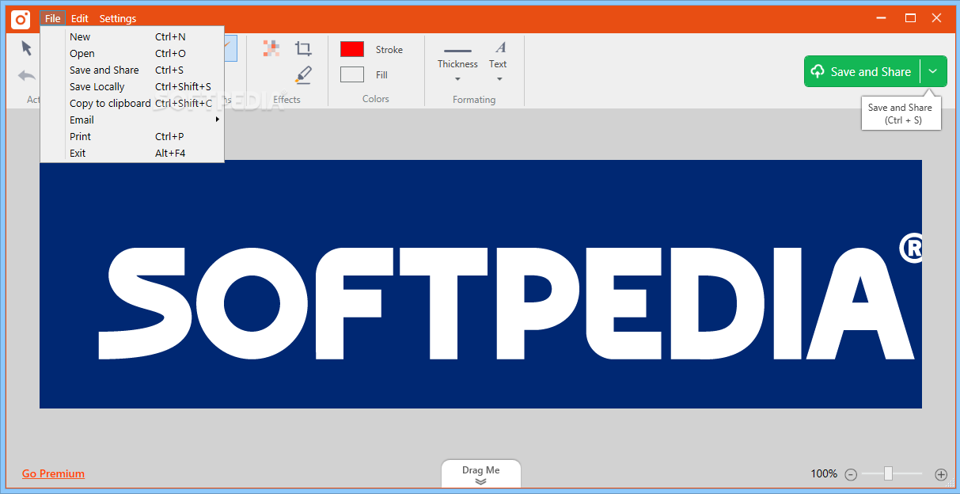The width and height of the screenshot is (960, 494).
Task: Apply the pixelate blur effect
Action: pos(271,48)
